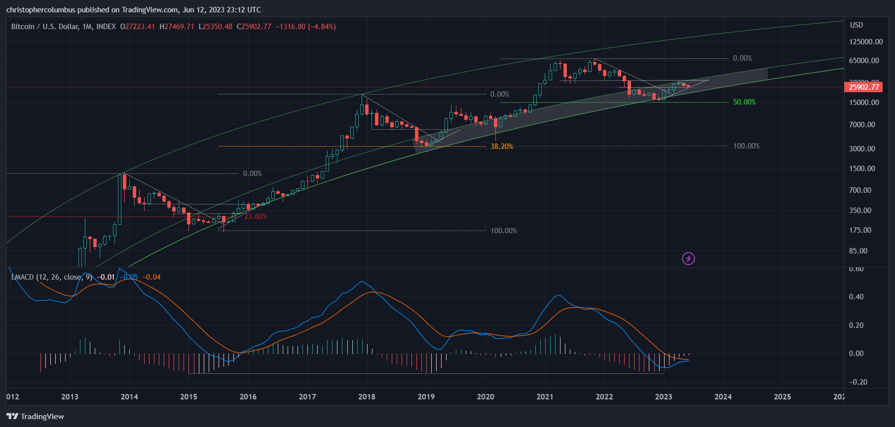Viewport: 895px width, 427px height.
Task: Click the red 23.60% Fibonacci level label
Action: click(x=256, y=216)
